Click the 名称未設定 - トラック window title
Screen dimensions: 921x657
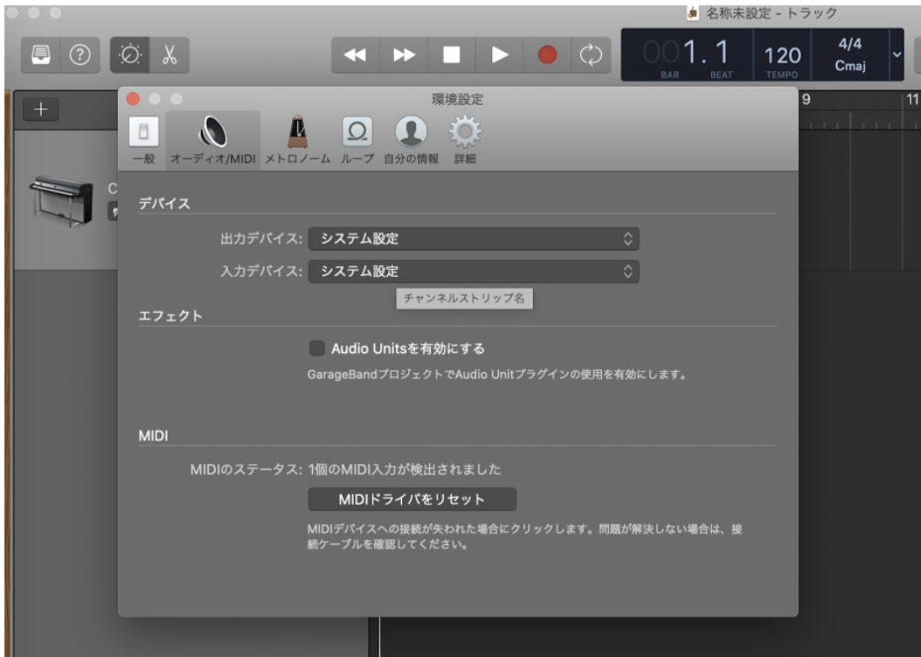(771, 13)
